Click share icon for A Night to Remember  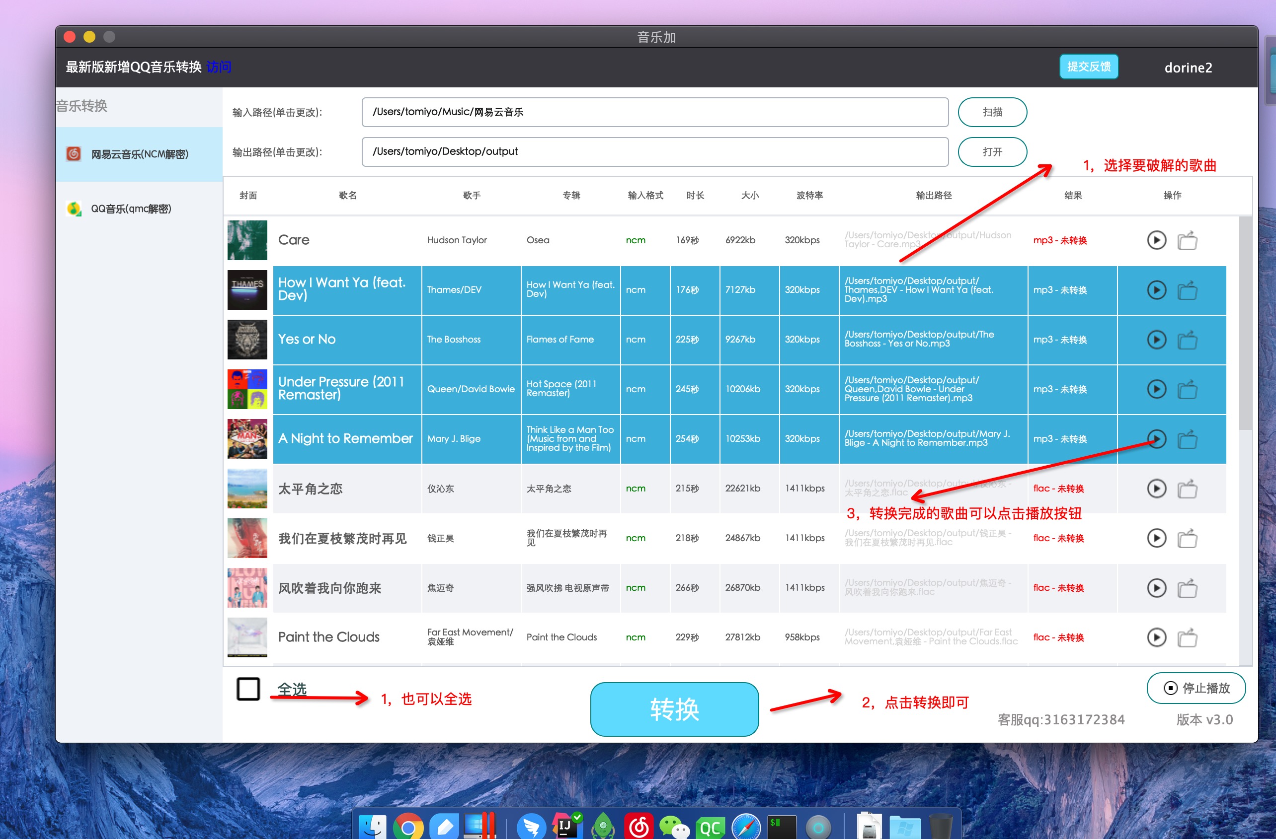[x=1188, y=437]
